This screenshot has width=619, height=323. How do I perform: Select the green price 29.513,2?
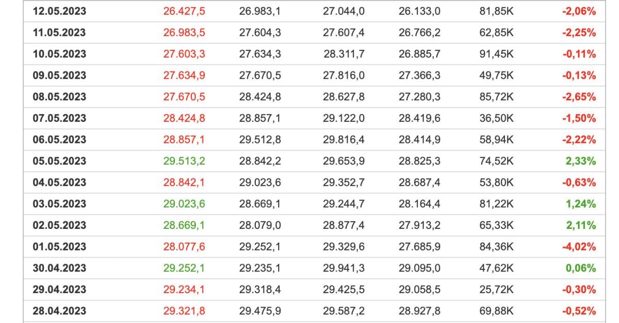[184, 161]
